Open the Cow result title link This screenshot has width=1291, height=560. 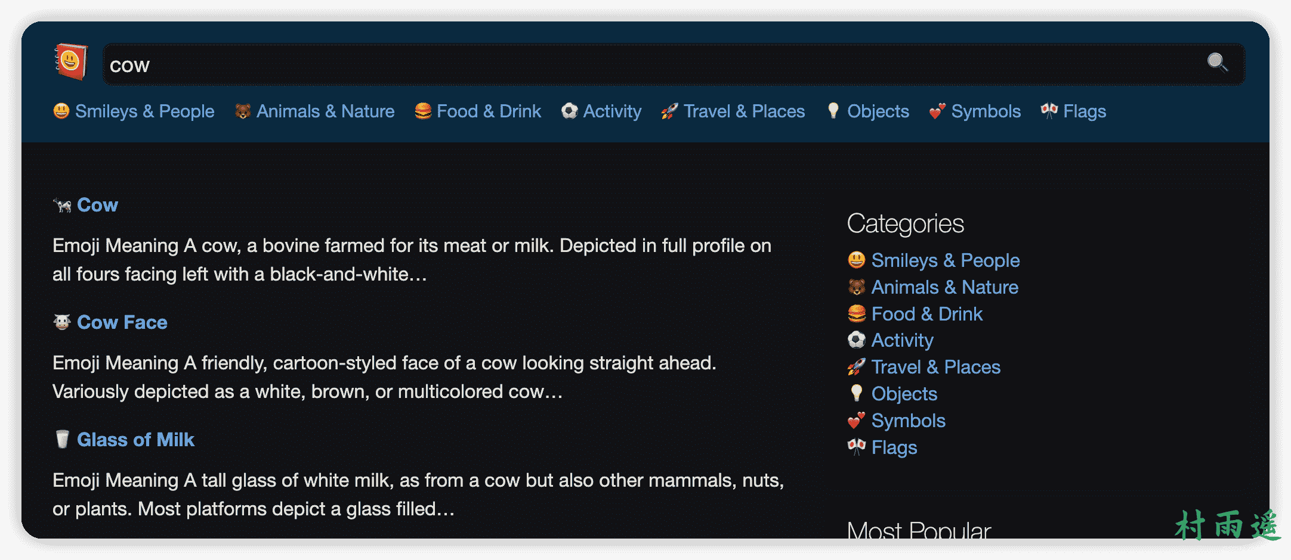pyautogui.click(x=97, y=205)
